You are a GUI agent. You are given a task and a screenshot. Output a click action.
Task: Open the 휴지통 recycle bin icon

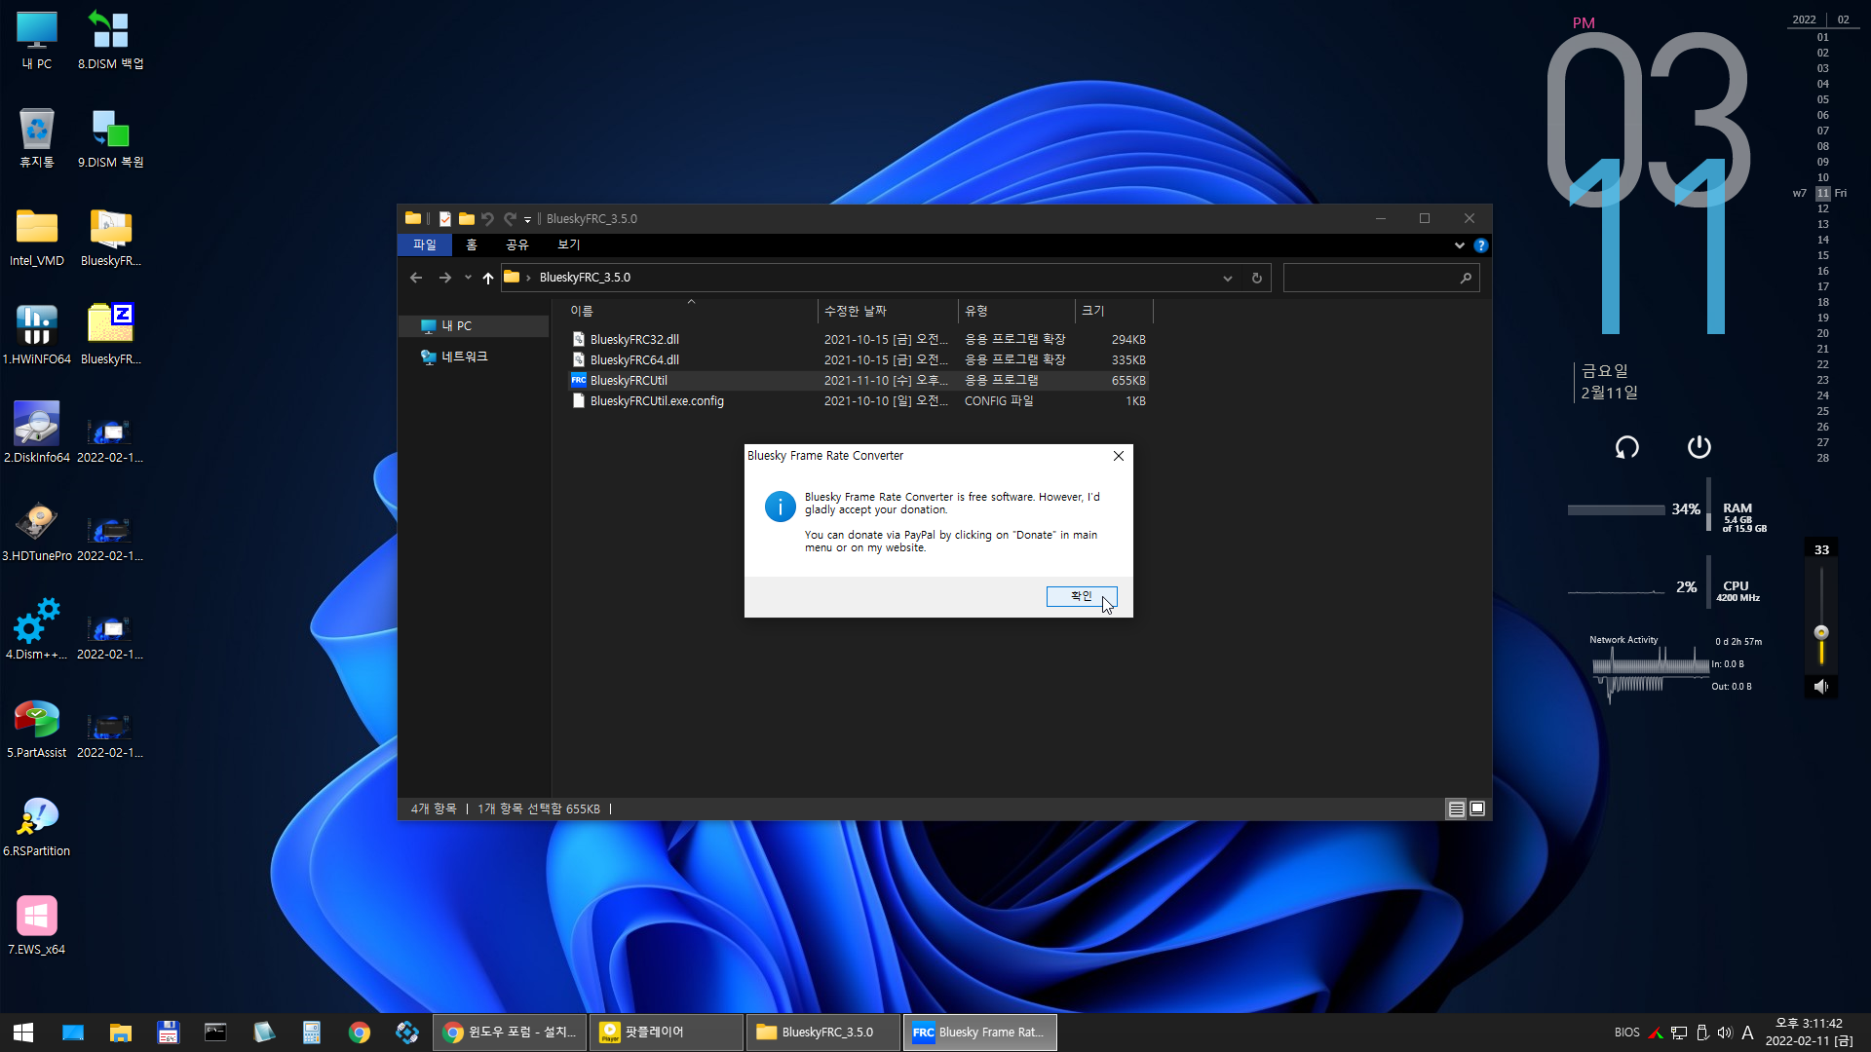pyautogui.click(x=37, y=138)
